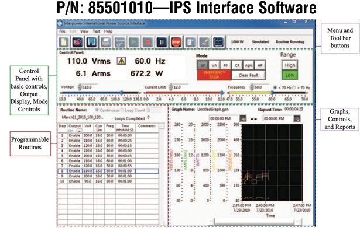The image size is (360, 228).
Task: Set Range to High
Action: tap(290, 65)
